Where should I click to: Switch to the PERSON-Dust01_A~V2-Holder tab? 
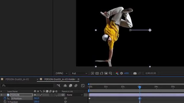60,79
